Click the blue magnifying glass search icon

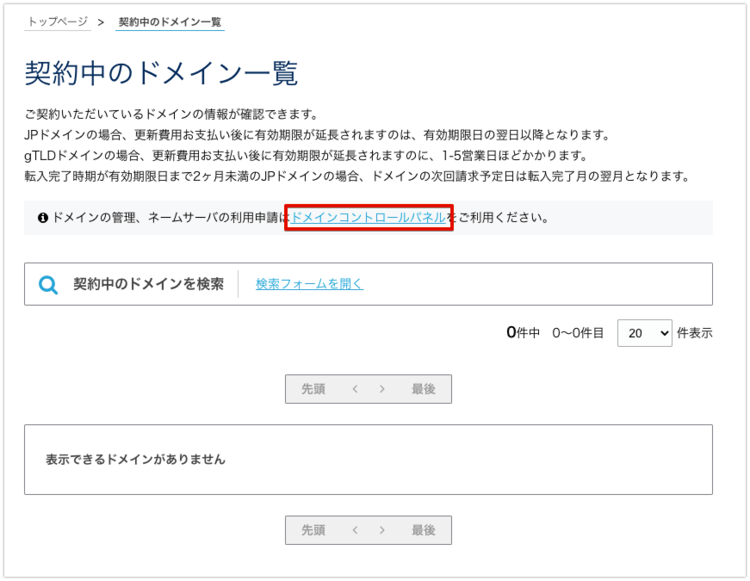click(x=48, y=283)
